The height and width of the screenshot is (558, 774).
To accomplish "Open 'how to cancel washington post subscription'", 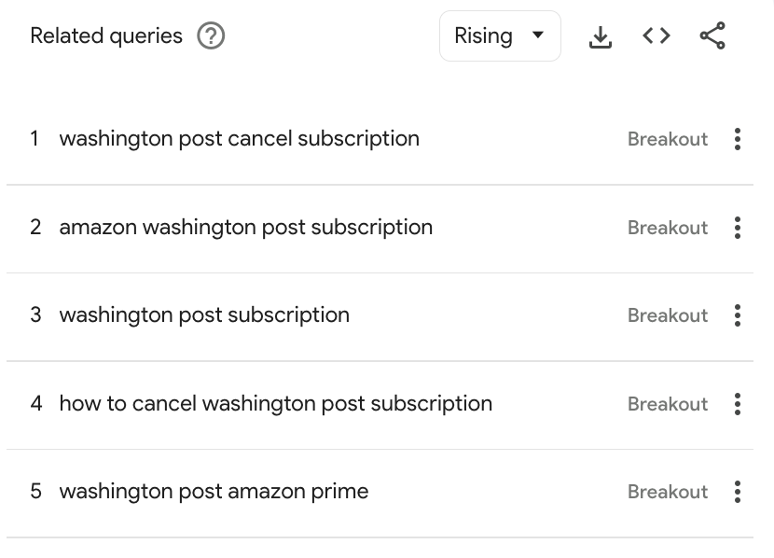I will tap(275, 404).
